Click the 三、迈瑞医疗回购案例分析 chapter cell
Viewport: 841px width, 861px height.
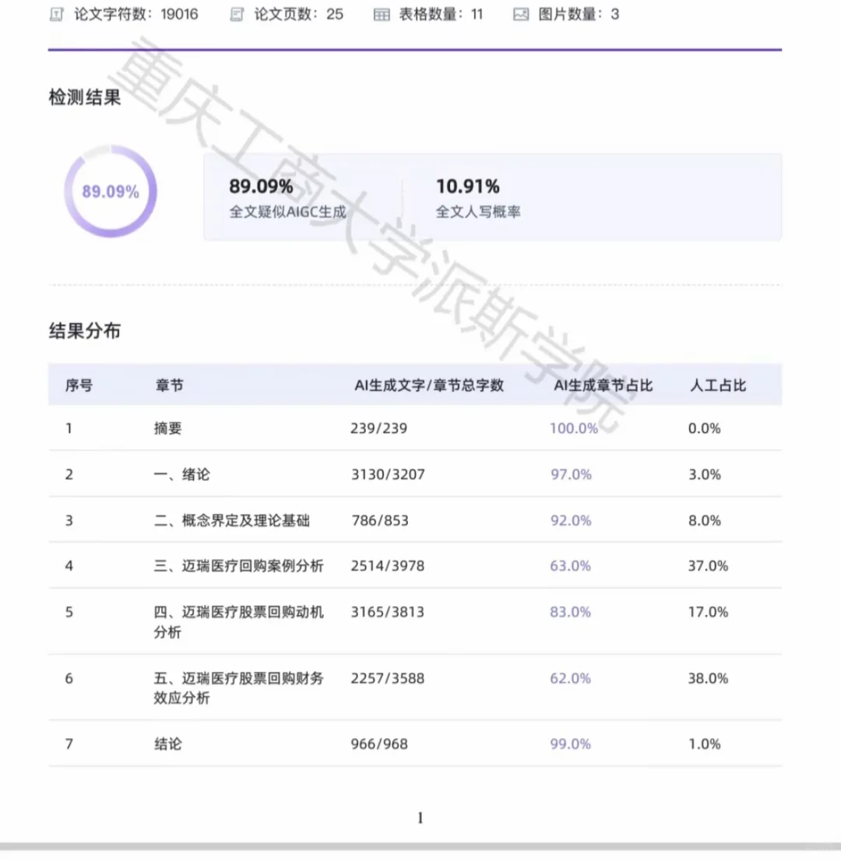[238, 566]
